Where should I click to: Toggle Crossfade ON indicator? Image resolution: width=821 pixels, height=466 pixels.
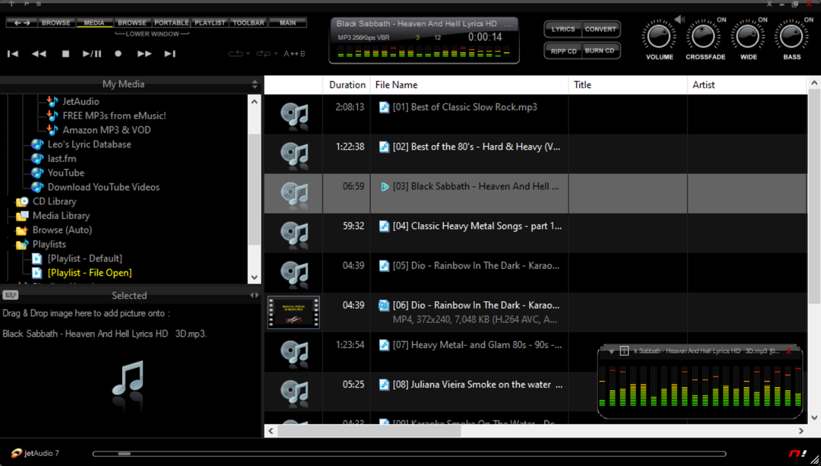coord(722,20)
